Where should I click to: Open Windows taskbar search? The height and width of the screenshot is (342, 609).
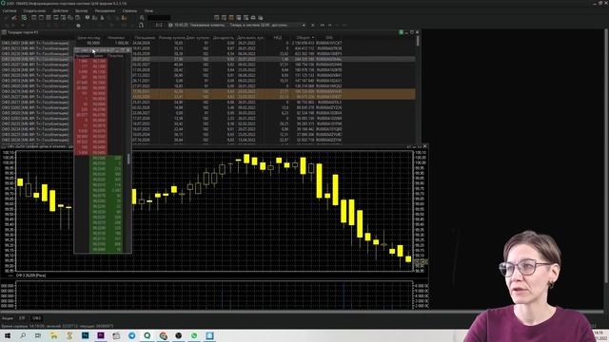pos(23,335)
